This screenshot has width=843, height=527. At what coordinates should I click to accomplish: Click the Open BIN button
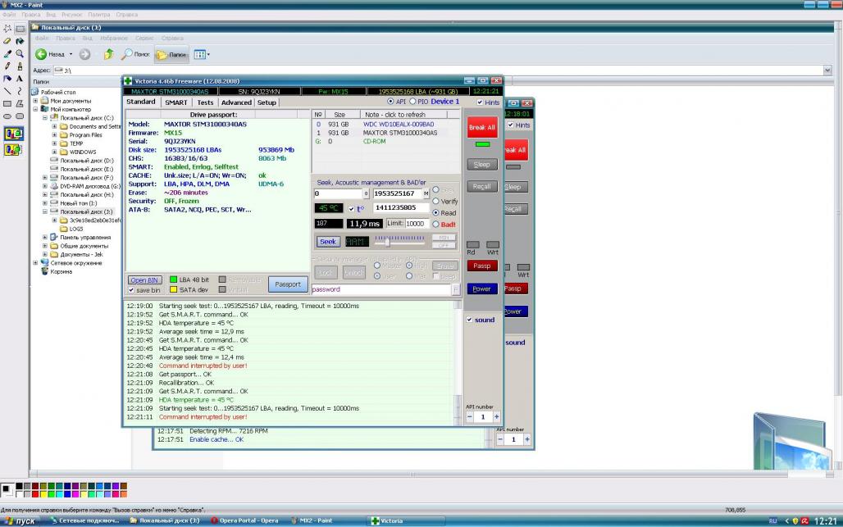pos(144,280)
